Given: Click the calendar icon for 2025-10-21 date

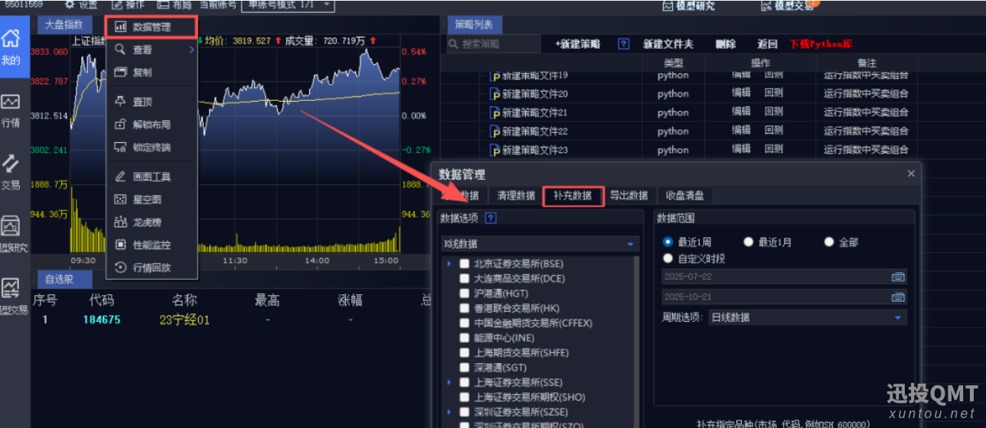Looking at the screenshot, I should point(898,297).
